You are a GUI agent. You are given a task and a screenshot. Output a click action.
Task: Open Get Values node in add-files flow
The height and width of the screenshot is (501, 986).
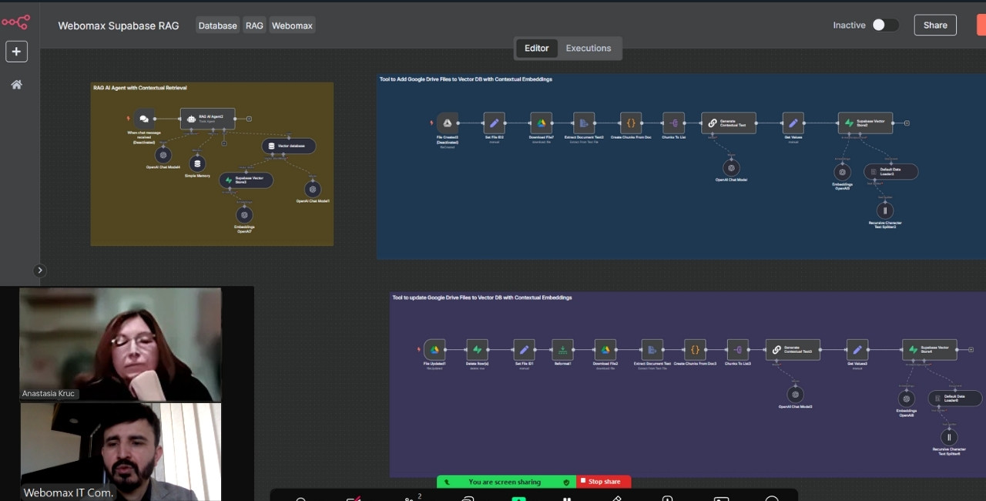click(793, 123)
